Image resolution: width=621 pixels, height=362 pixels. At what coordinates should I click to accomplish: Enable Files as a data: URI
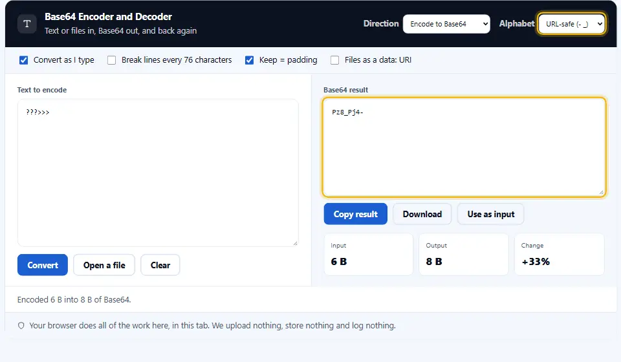[x=334, y=60]
